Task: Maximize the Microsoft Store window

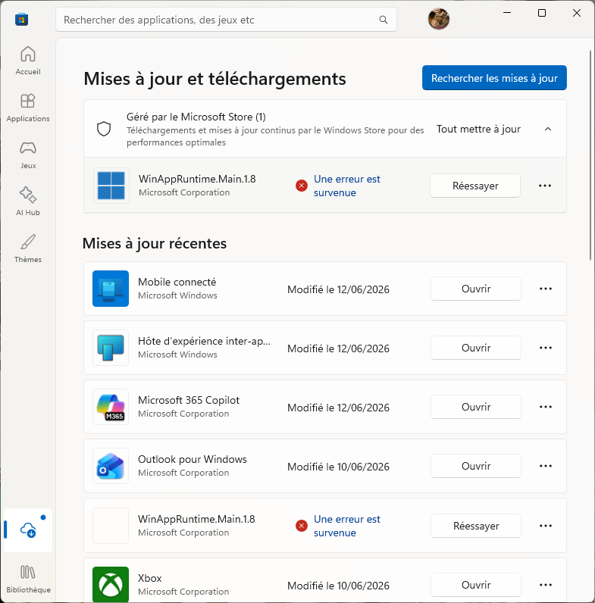Action: [x=542, y=13]
